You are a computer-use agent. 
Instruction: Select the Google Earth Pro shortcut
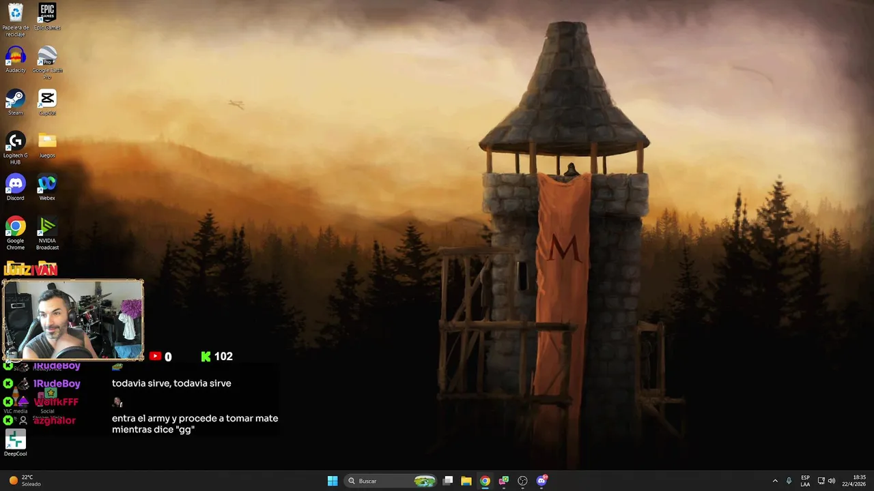click(x=47, y=63)
